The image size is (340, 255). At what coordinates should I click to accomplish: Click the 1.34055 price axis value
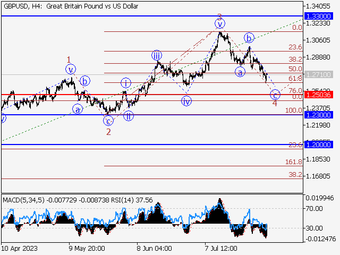click(x=318, y=6)
